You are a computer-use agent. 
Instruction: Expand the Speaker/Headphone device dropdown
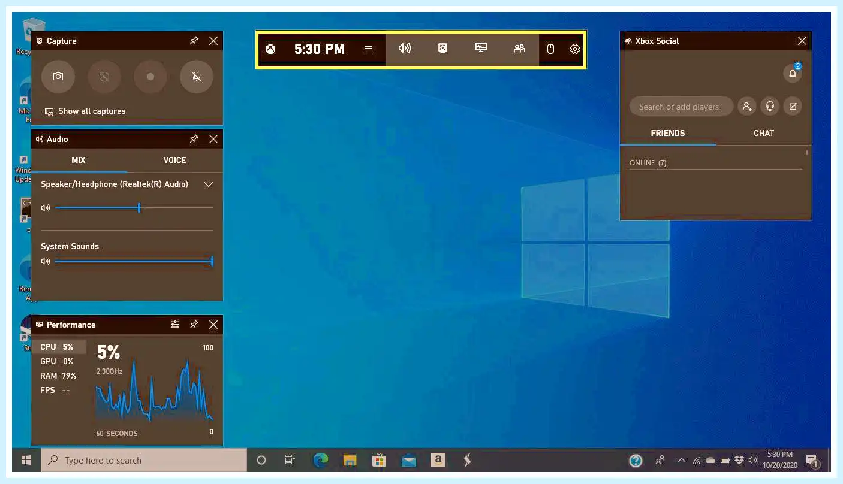point(209,184)
